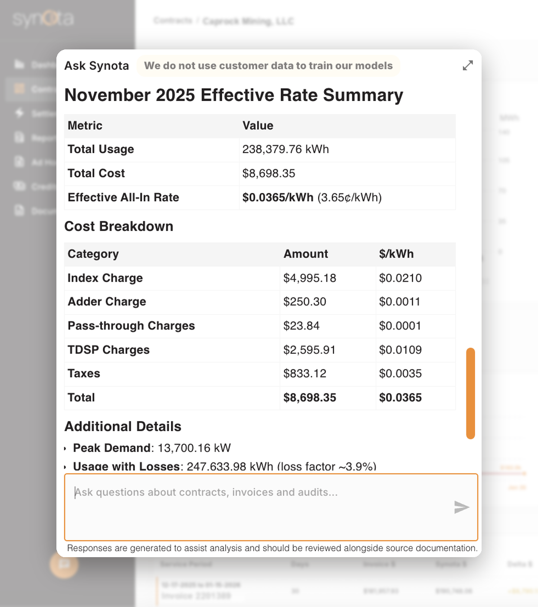Select the Total Cost row label

(96, 173)
